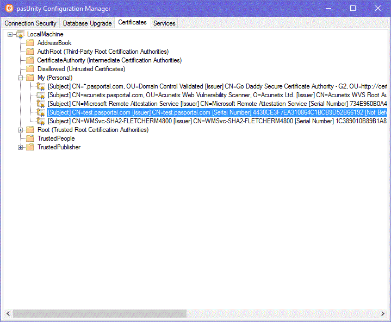
Task: Expand the Root (Trusted Root) store
Action: pyautogui.click(x=21, y=130)
